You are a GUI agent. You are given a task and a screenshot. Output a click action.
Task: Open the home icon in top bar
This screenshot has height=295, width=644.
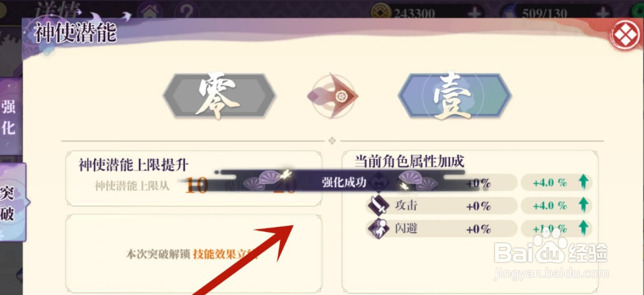149,10
